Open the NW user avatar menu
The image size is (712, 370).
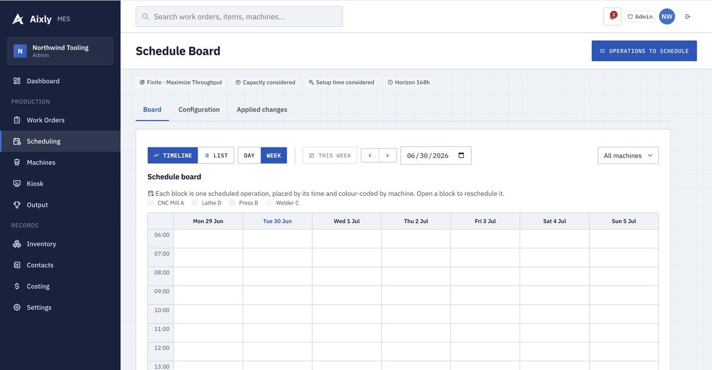[x=667, y=16]
